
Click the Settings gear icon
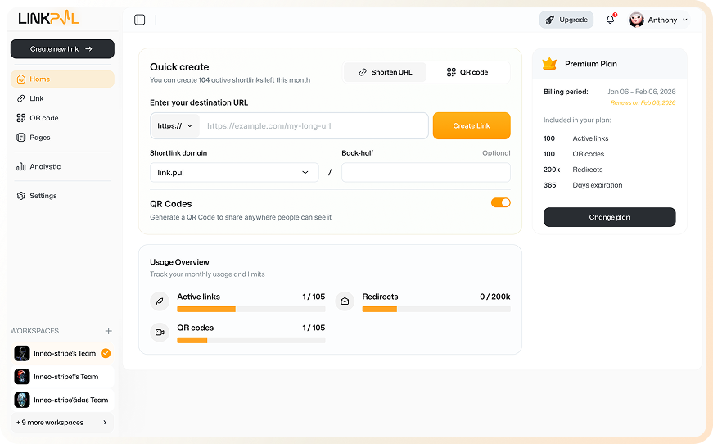click(x=21, y=196)
